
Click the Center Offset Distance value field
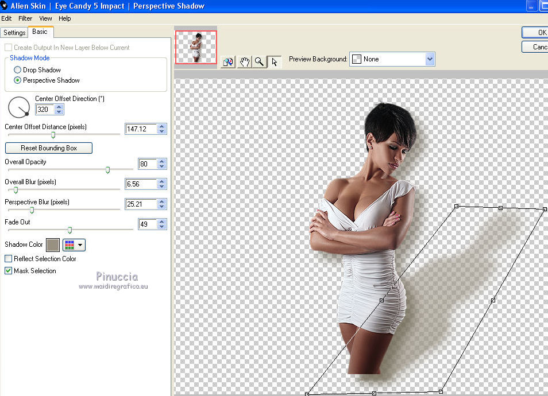[x=141, y=129]
